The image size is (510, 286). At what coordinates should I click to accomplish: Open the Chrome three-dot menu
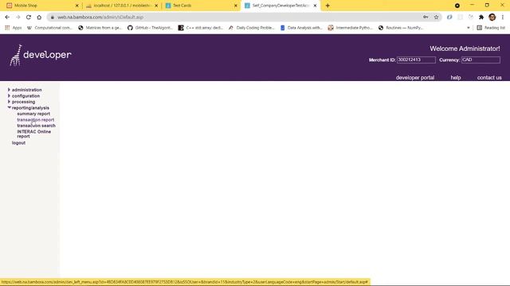[x=503, y=17]
